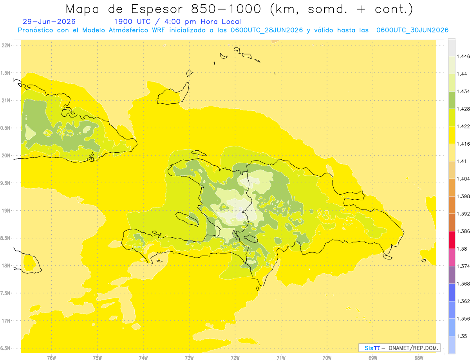Click the longitude label "71W"
The height and width of the screenshot is (363, 470).
[x=281, y=358]
